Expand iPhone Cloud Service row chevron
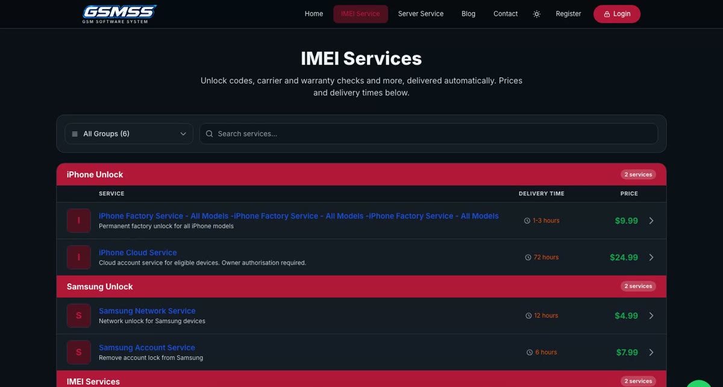 point(651,257)
